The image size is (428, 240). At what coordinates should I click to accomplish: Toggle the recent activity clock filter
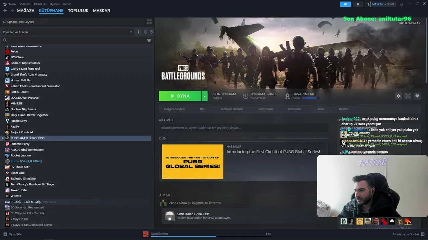coord(145,32)
